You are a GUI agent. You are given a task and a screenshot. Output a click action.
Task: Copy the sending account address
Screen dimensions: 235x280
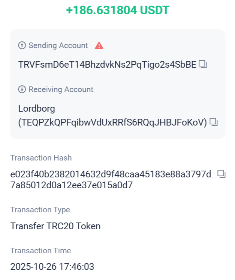(203, 65)
